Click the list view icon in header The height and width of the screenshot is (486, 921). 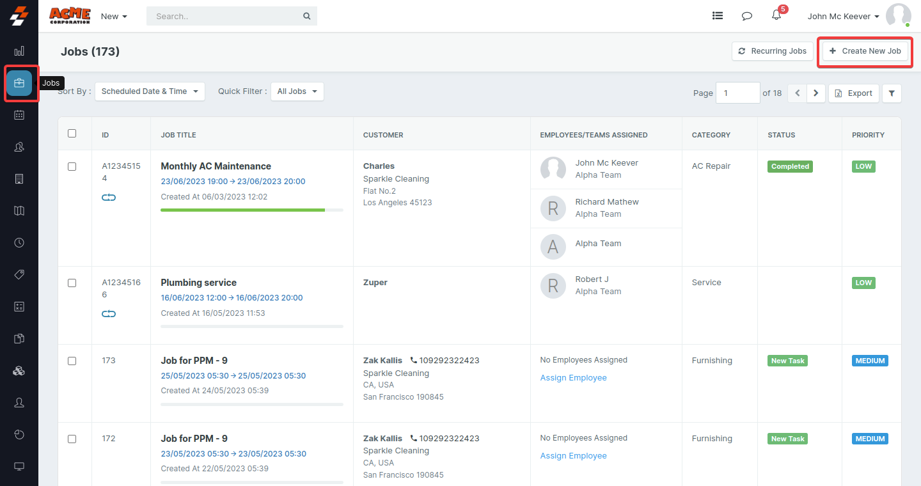click(x=718, y=16)
